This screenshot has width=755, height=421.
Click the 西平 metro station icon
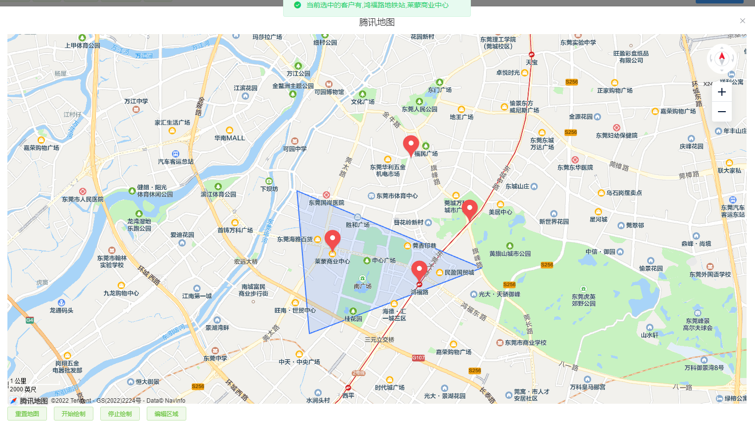click(x=348, y=388)
